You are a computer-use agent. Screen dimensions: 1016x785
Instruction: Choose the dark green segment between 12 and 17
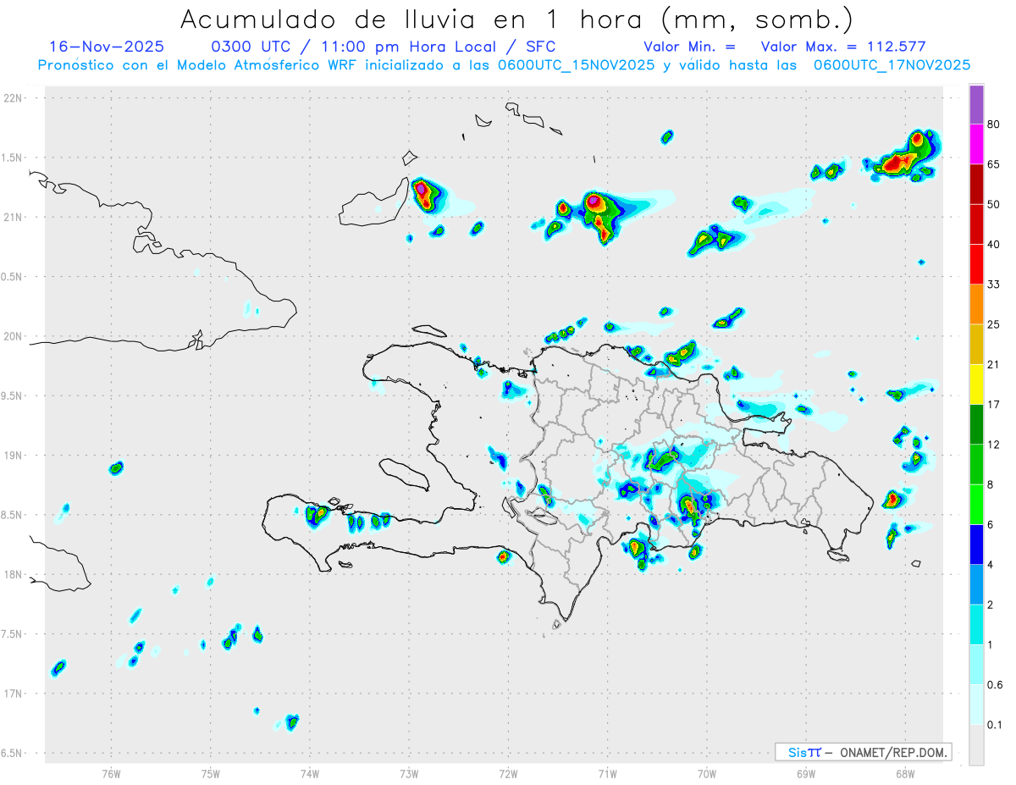click(x=976, y=424)
